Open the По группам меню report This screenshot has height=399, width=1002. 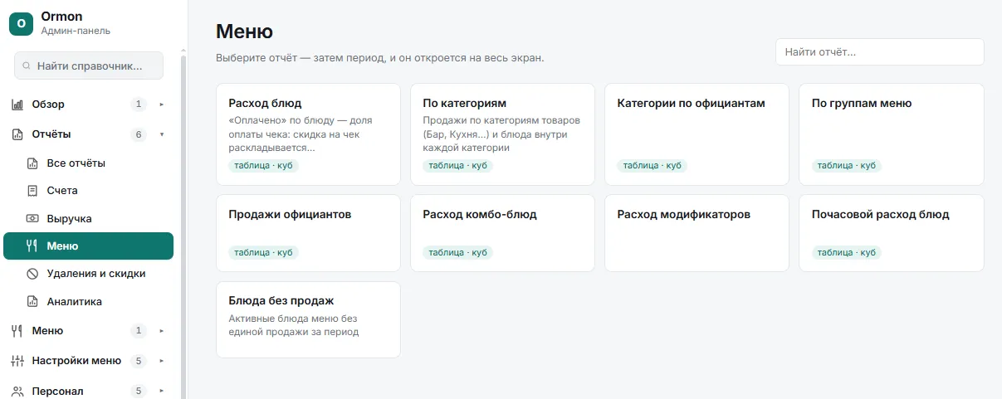(x=891, y=134)
